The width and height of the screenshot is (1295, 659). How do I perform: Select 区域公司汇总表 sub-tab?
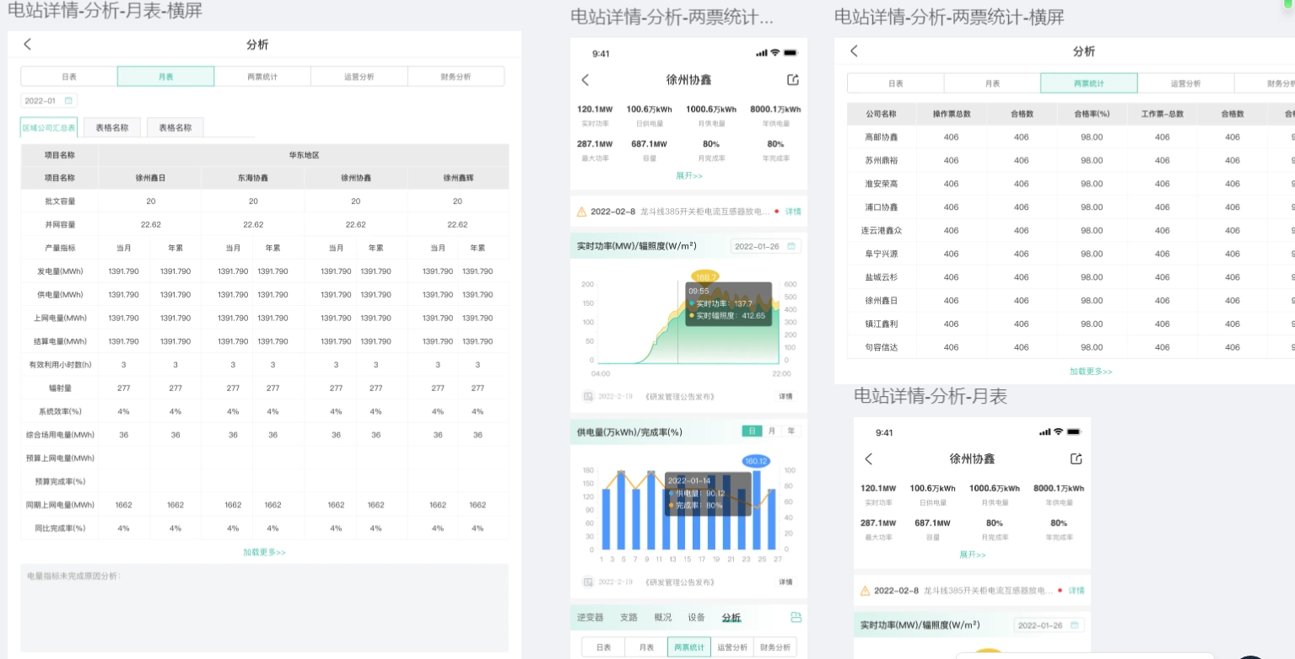click(x=49, y=128)
